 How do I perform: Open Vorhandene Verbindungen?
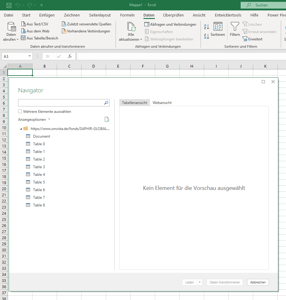[86, 31]
